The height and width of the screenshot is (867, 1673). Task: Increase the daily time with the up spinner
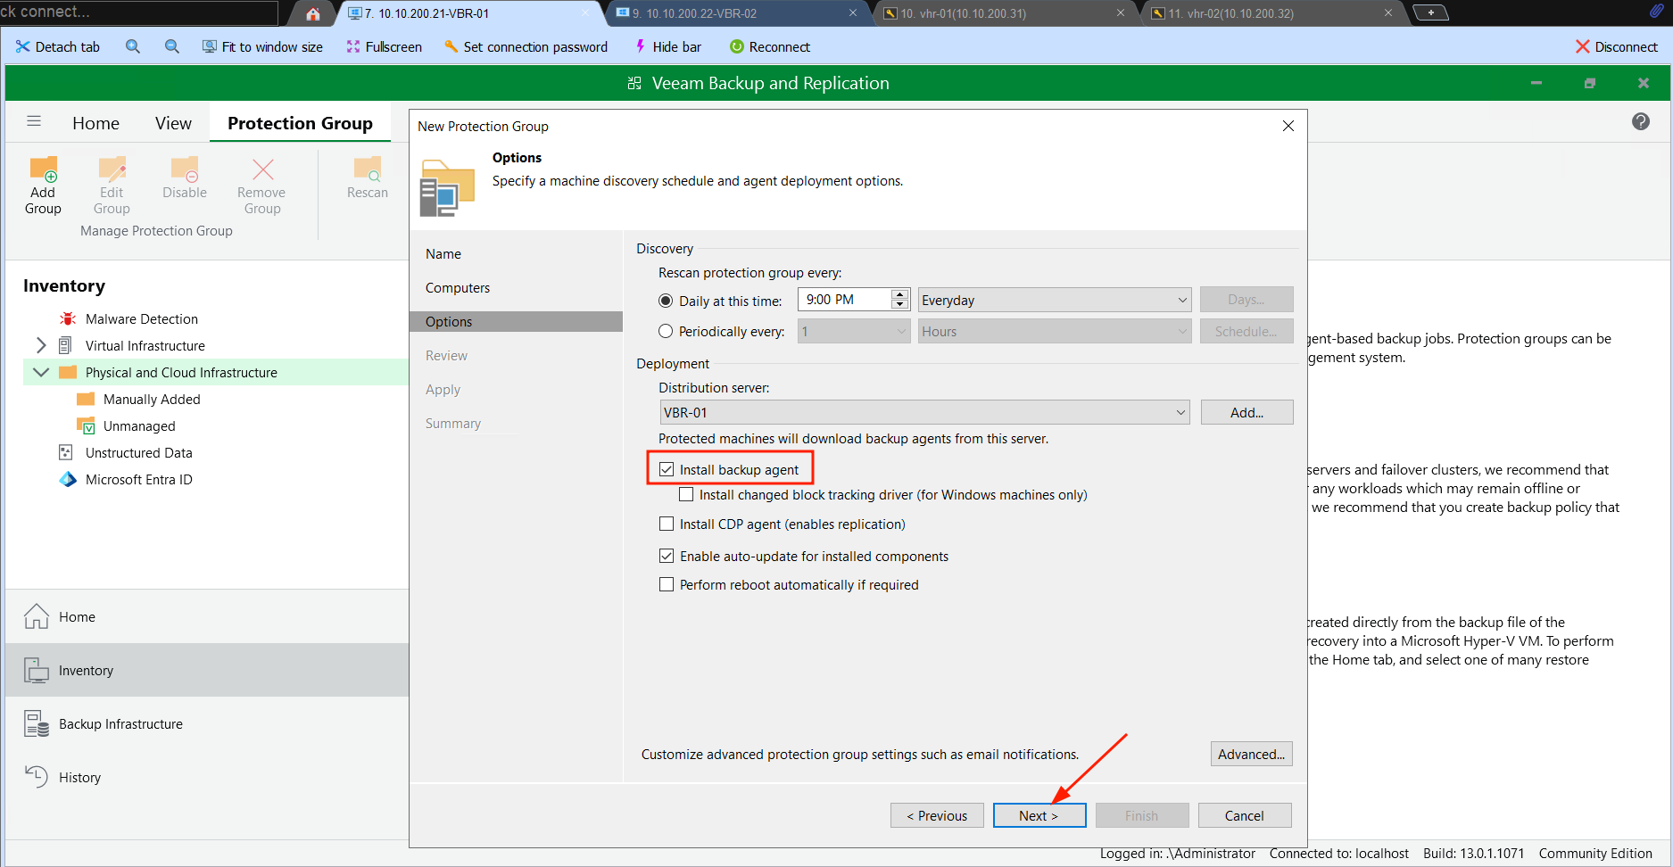click(x=900, y=294)
